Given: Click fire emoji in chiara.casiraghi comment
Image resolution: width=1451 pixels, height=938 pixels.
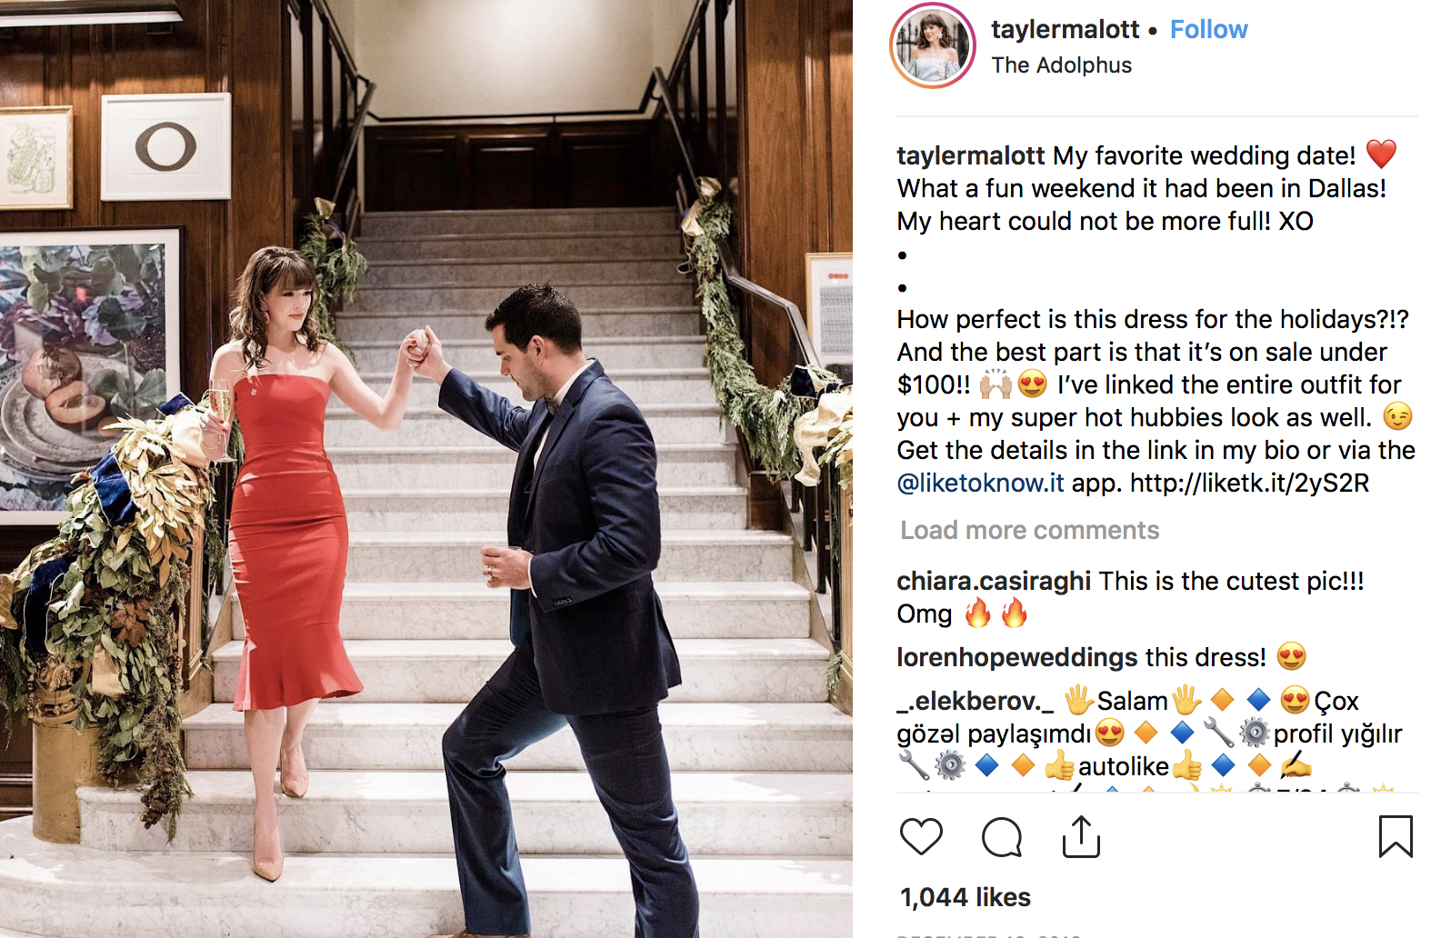Looking at the screenshot, I should click(978, 614).
